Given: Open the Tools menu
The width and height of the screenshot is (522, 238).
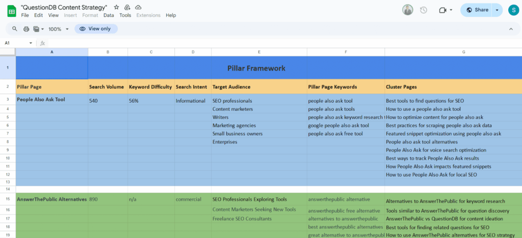Looking at the screenshot, I should pos(125,15).
